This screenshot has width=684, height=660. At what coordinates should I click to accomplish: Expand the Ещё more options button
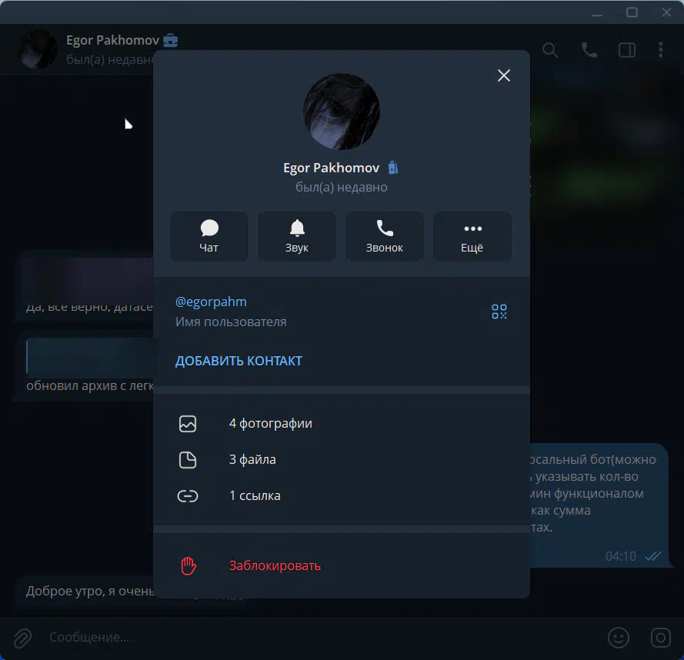472,236
